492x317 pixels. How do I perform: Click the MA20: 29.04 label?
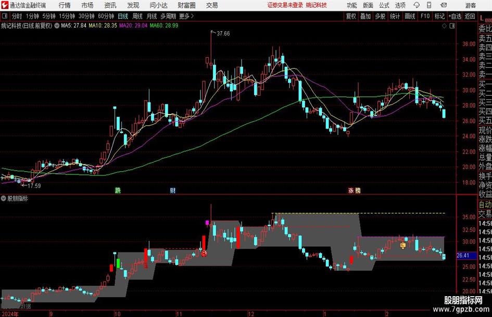coord(133,26)
